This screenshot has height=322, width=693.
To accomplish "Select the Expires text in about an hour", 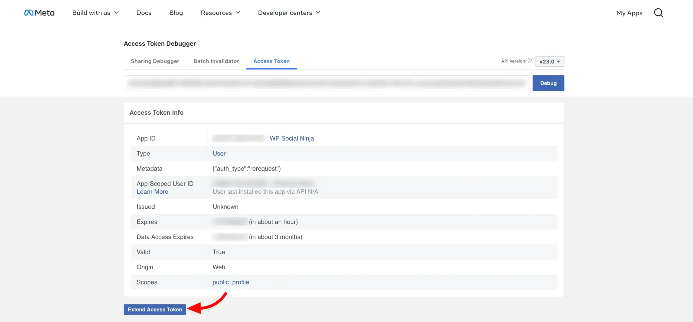I will pyautogui.click(x=273, y=222).
